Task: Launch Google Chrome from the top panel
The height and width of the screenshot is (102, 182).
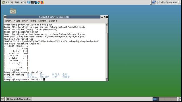Action: tap(39, 2)
